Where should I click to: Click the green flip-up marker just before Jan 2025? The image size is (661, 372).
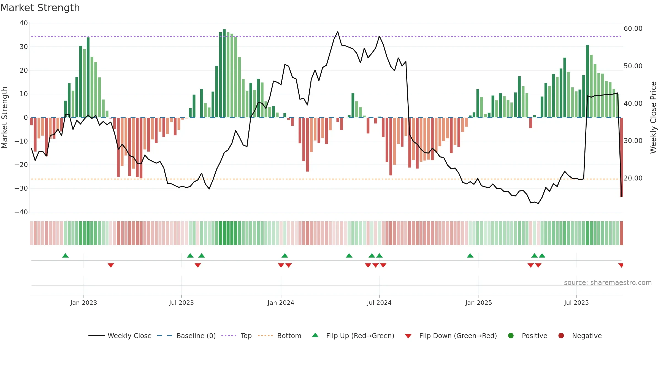click(x=470, y=255)
